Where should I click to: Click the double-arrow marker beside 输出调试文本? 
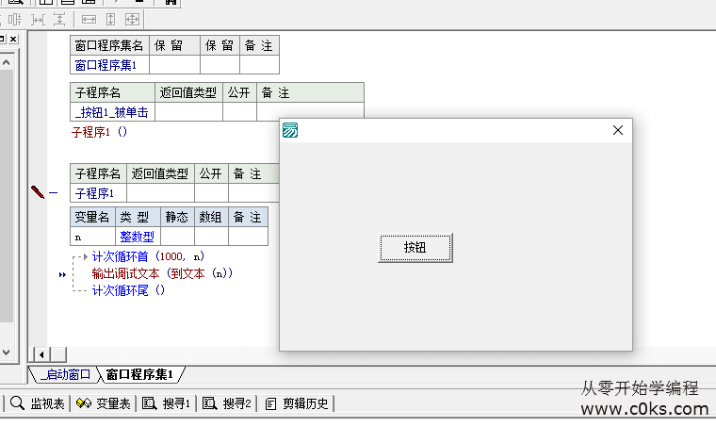tap(62, 274)
